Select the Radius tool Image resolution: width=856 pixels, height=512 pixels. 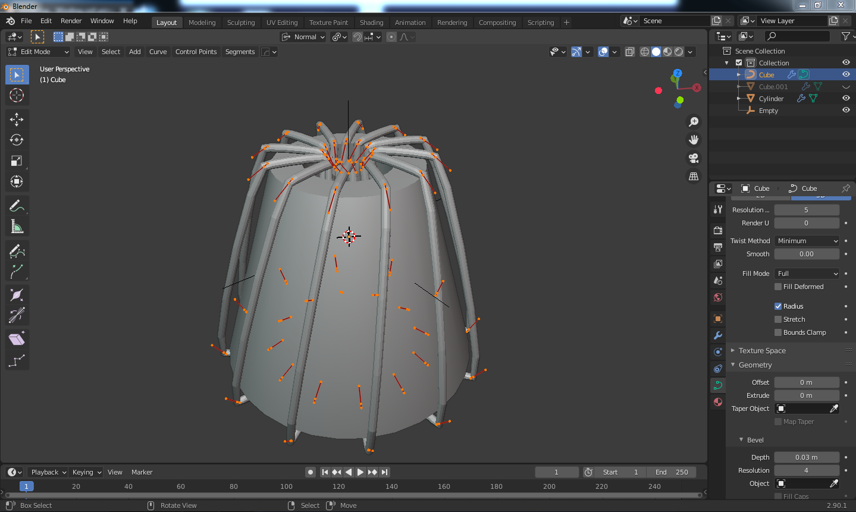click(17, 296)
